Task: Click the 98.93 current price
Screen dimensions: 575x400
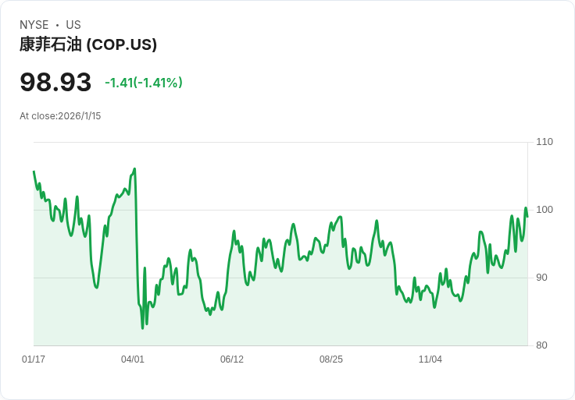Action: pos(55,82)
